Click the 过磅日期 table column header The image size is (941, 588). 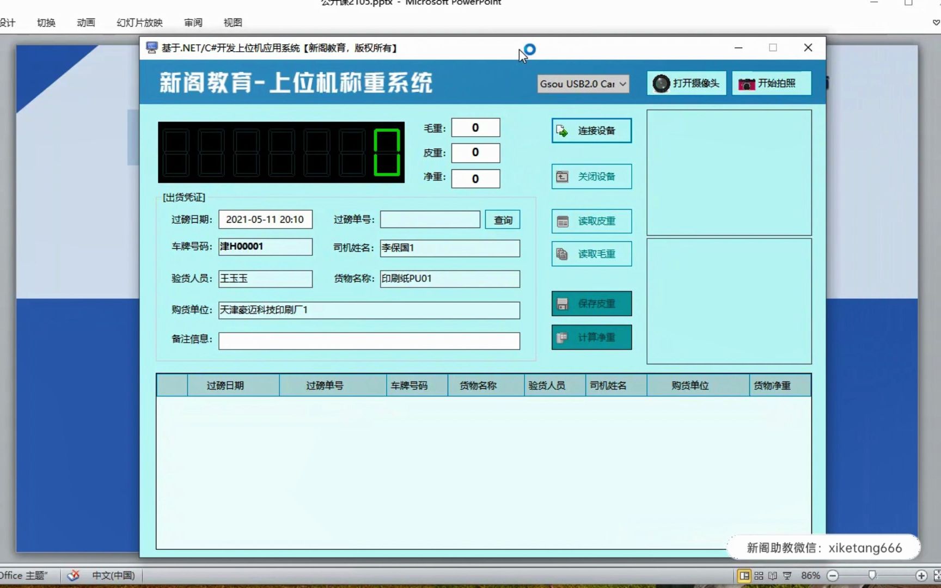pyautogui.click(x=233, y=385)
